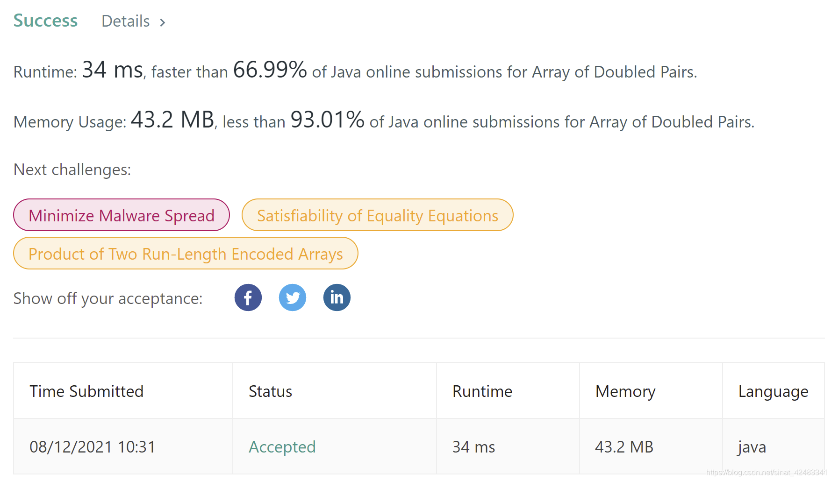Click the Success header label
This screenshot has width=831, height=481.
click(x=45, y=21)
